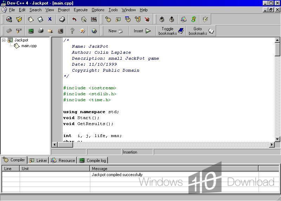Open help with the question mark icon
Image resolution: width=281 pixels, height=201 pixels.
(x=72, y=31)
